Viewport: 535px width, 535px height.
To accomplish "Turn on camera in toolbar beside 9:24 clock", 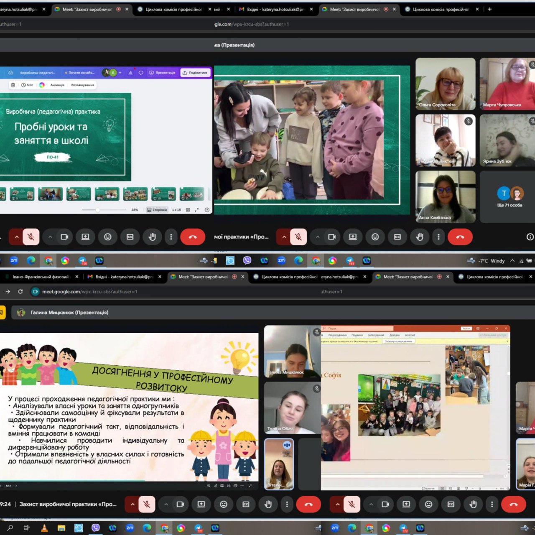I will (180, 504).
